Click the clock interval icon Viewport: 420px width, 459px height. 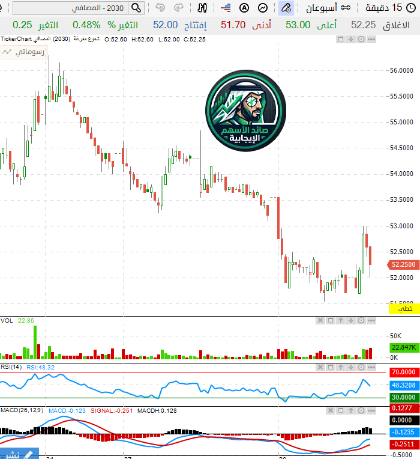point(411,8)
